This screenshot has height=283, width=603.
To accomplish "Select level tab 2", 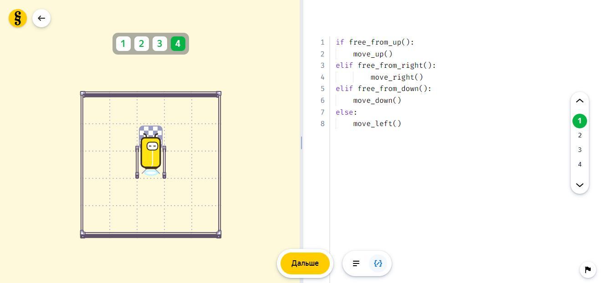I will pos(141,44).
